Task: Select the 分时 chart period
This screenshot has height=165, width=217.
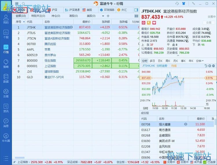Action: [145, 61]
